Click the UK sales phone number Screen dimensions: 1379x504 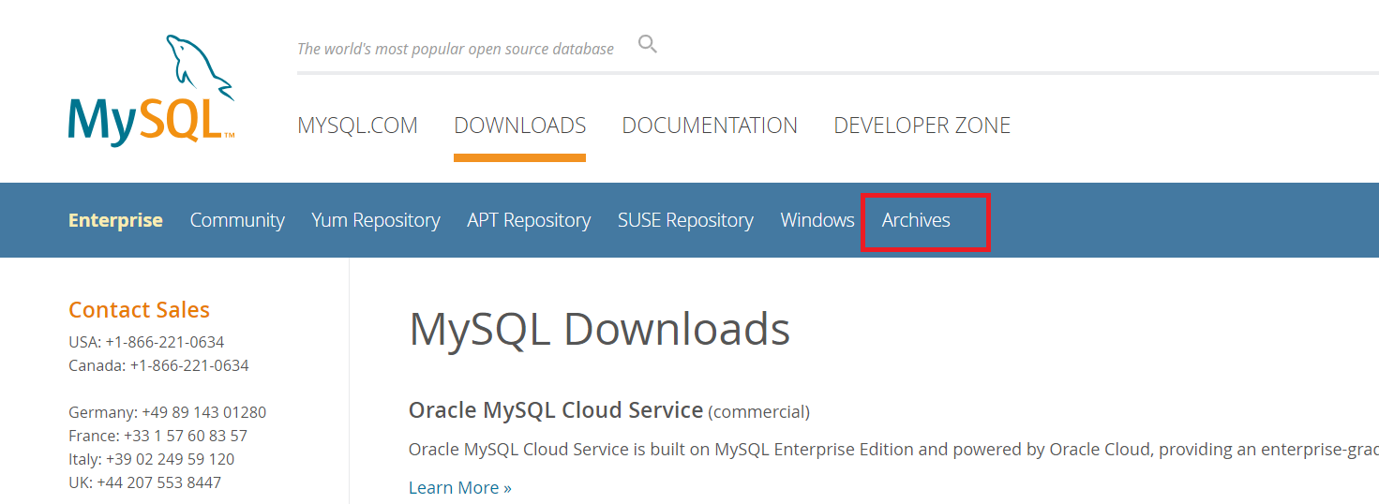[158, 482]
